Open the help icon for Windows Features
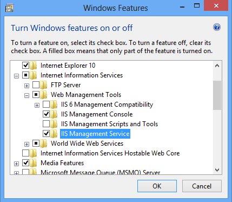Screen dimensions: 232x202 [x=217, y=28]
